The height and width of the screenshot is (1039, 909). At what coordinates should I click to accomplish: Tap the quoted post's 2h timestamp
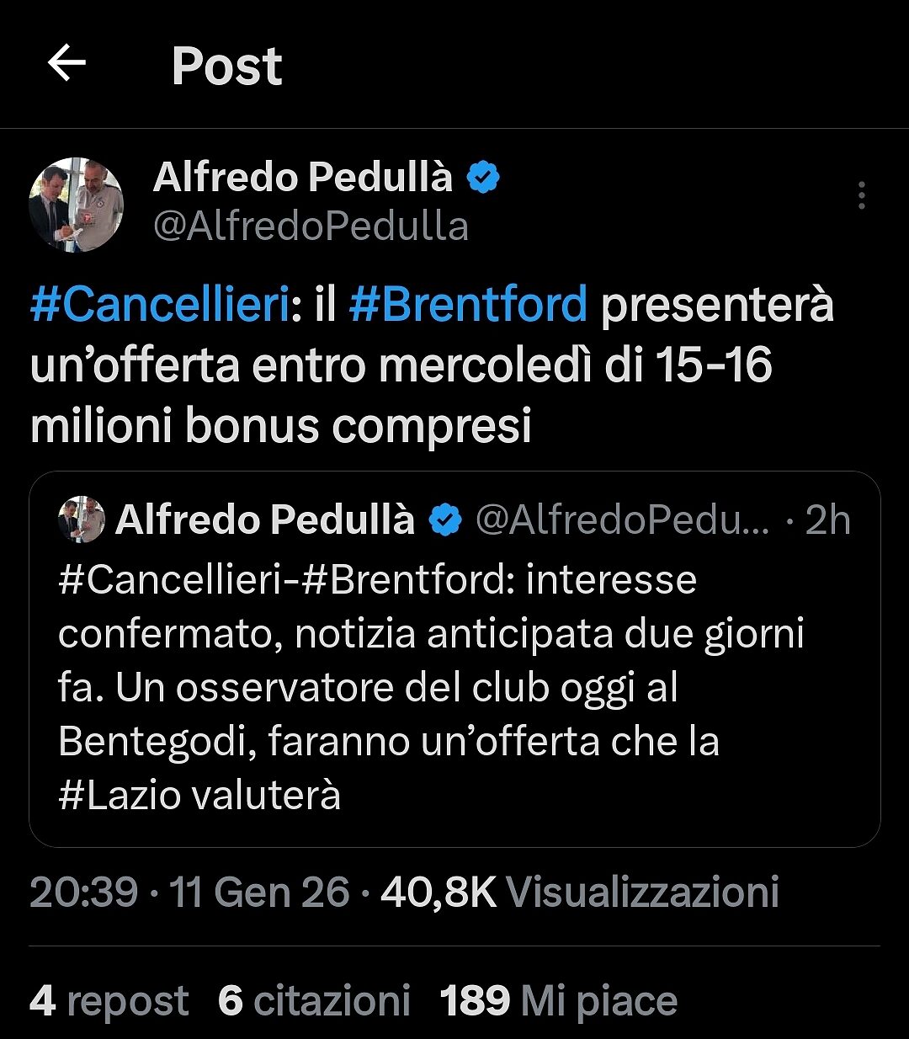(x=827, y=520)
